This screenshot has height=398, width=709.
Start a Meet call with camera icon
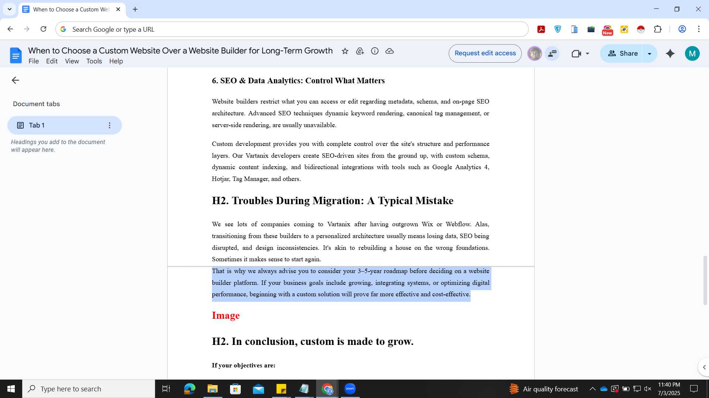coord(576,54)
